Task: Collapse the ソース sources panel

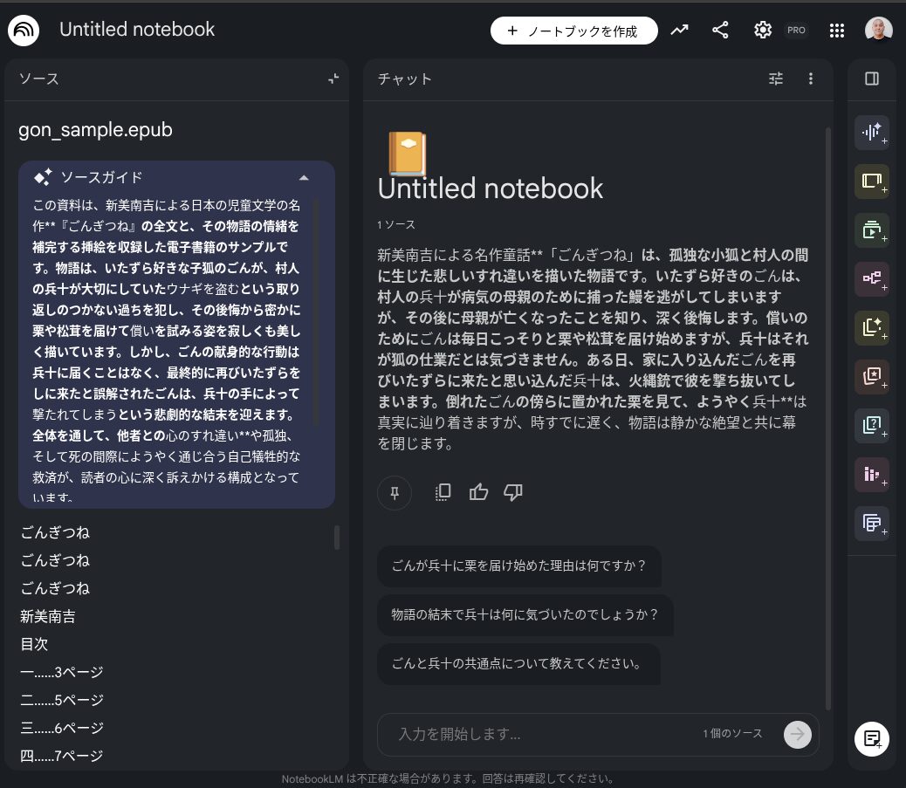Action: [333, 79]
